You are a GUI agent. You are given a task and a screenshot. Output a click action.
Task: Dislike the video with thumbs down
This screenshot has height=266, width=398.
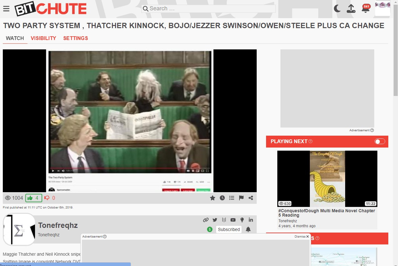pyautogui.click(x=50, y=198)
